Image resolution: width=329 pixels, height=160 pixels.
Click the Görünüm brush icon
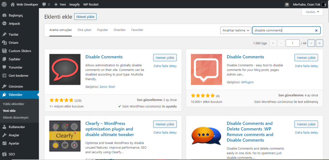[4, 86]
